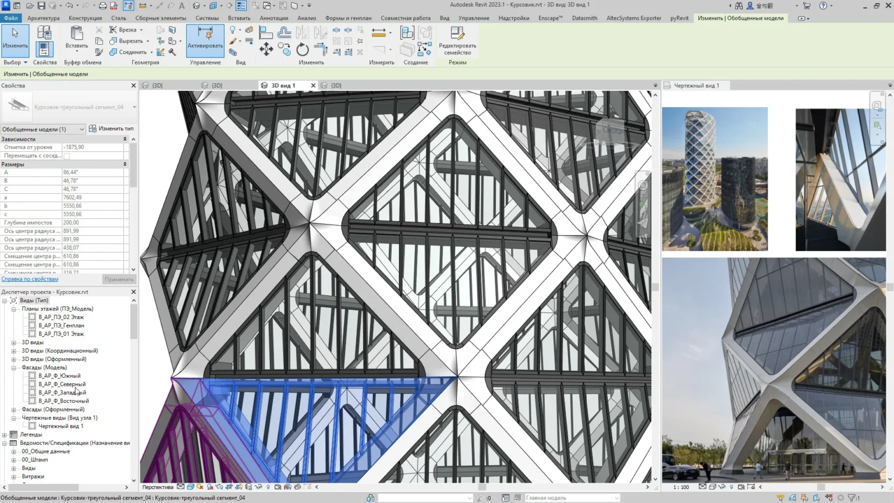Click the Изменить тип button
894x503 pixels.
[x=112, y=129]
